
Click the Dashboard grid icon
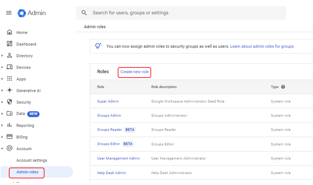coord(10,44)
